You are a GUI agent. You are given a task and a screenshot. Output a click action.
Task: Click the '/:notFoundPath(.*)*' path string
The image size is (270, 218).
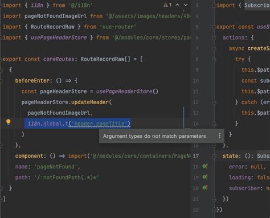coord(67,178)
